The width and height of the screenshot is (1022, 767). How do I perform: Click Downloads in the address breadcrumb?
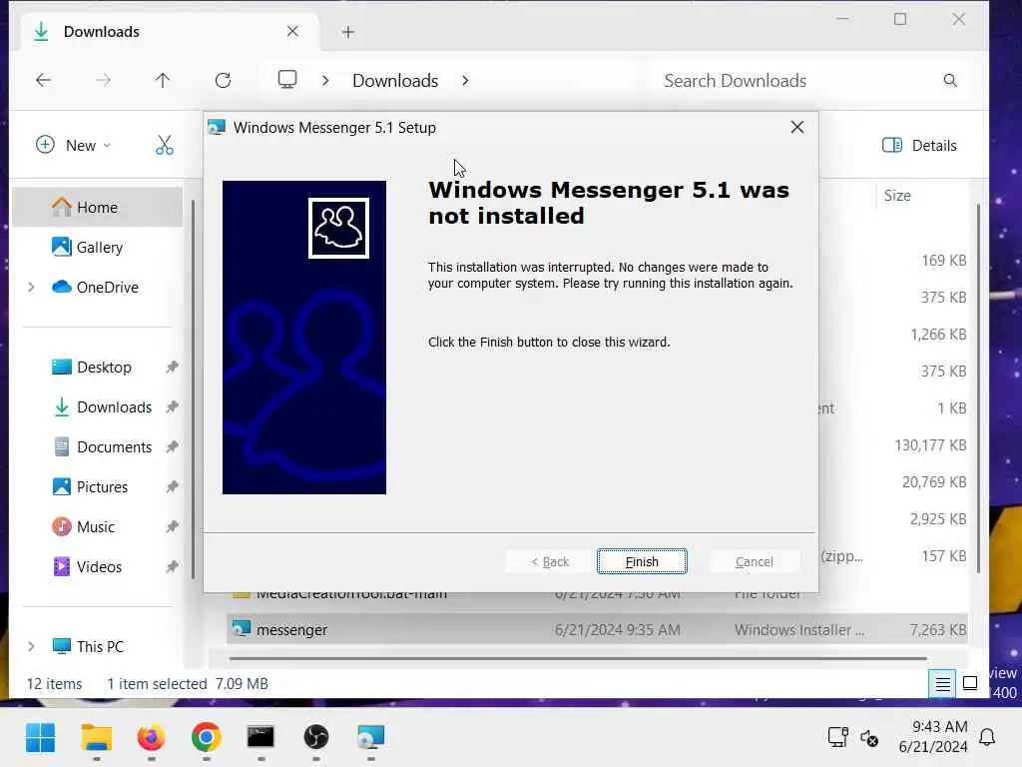(x=395, y=80)
